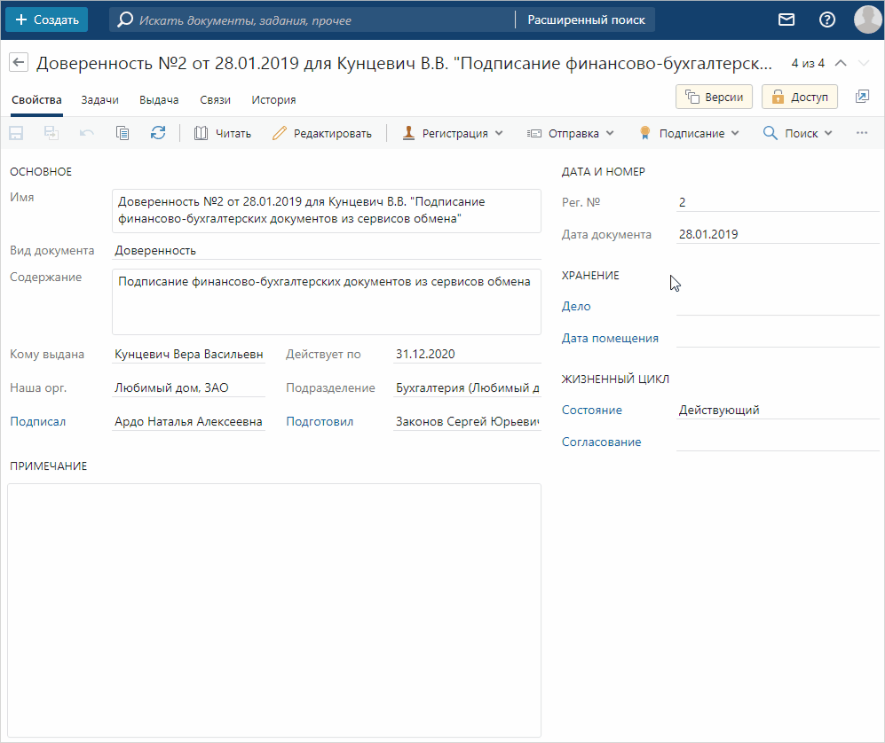Image resolution: width=885 pixels, height=743 pixels.
Task: Click Редактировать in the toolbar
Action: [x=322, y=134]
